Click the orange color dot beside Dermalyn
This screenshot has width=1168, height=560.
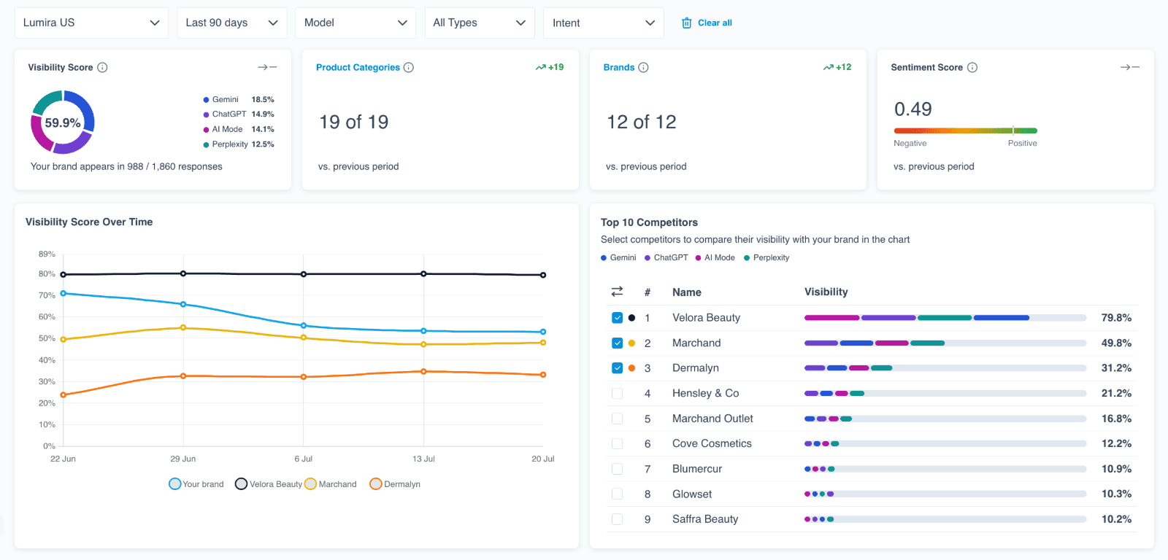tap(631, 368)
